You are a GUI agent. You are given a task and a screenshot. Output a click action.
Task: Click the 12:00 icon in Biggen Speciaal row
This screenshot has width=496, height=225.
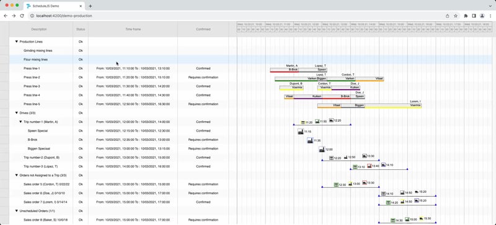[322, 149]
